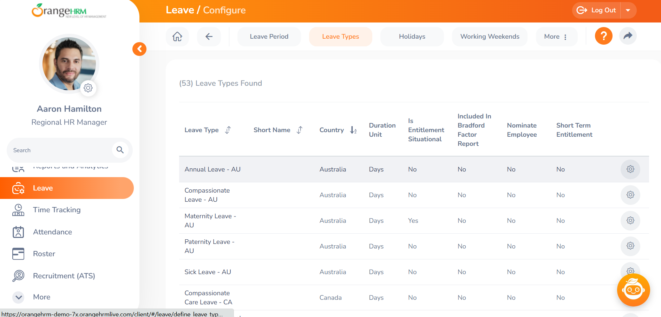
Task: Go to the home icon in toolbar
Action: [x=177, y=37]
